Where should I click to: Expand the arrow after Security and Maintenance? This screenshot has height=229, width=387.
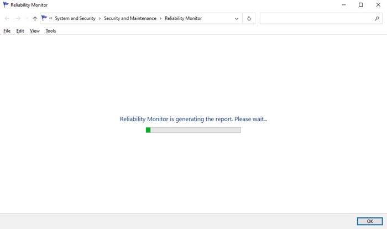pos(160,18)
